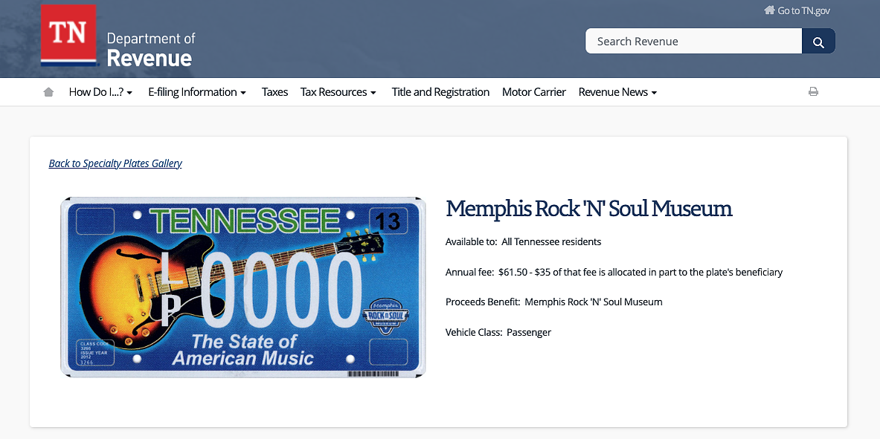
Task: Click the house icon beside Go to TN.gov
Action: [x=769, y=10]
